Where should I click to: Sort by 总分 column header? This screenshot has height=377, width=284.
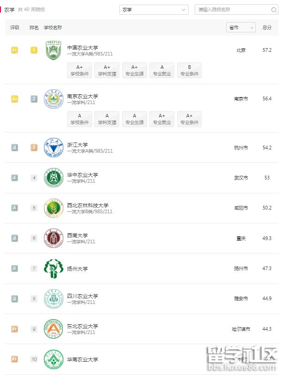267,28
